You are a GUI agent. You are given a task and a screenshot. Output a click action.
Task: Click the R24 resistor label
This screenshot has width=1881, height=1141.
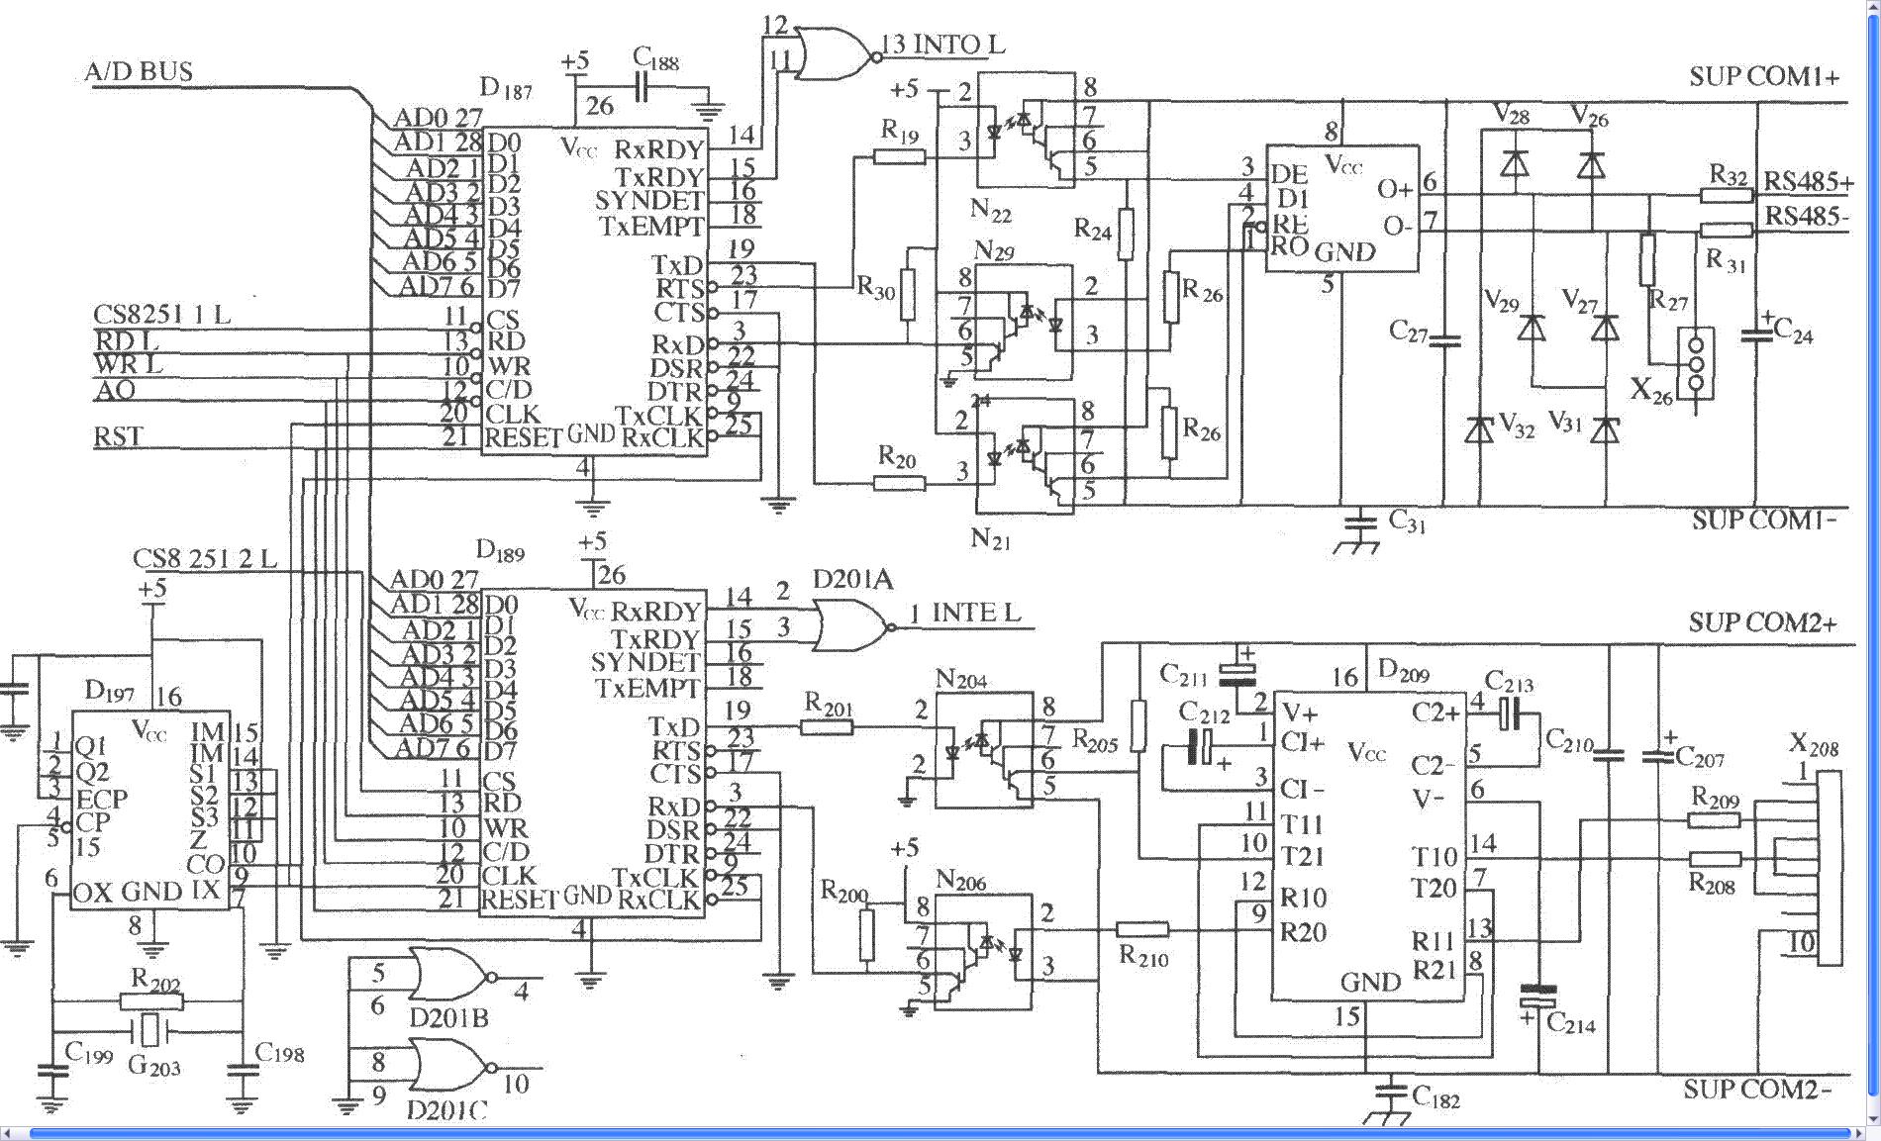click(1093, 230)
